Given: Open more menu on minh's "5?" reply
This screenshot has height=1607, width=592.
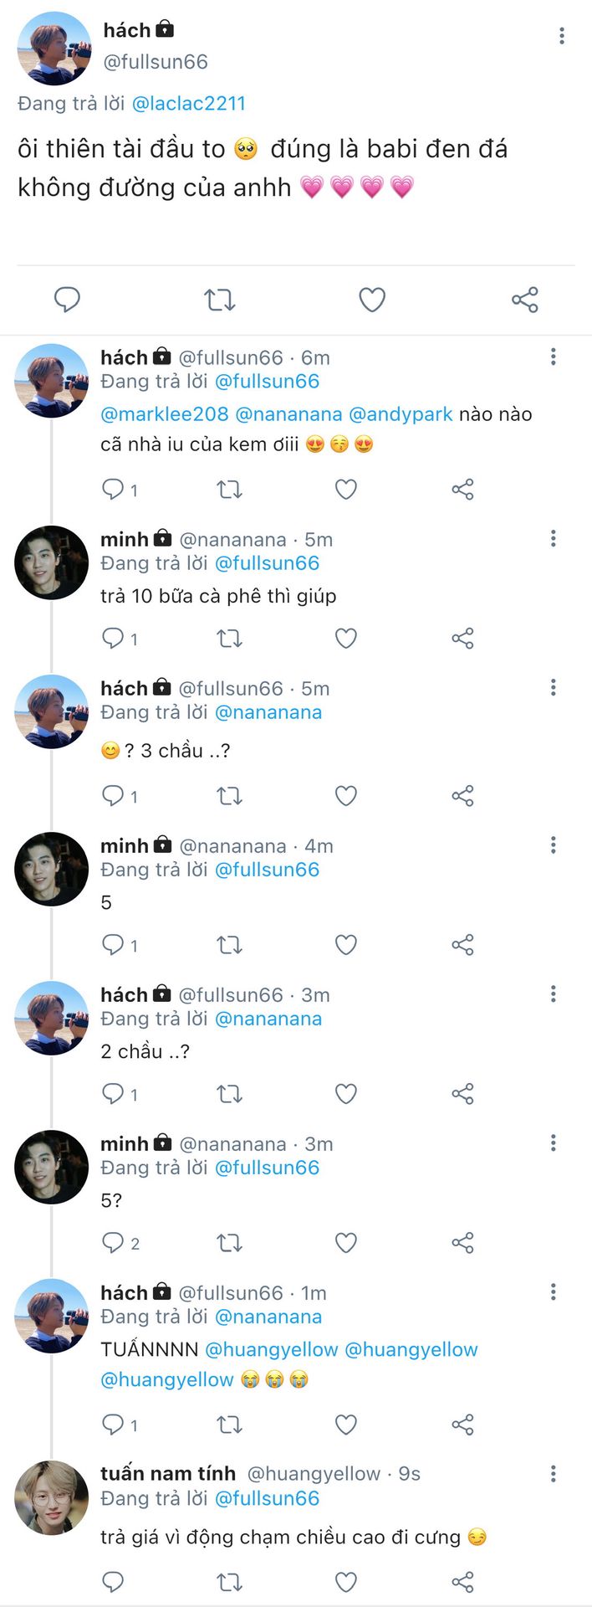Looking at the screenshot, I should pos(553,1143).
